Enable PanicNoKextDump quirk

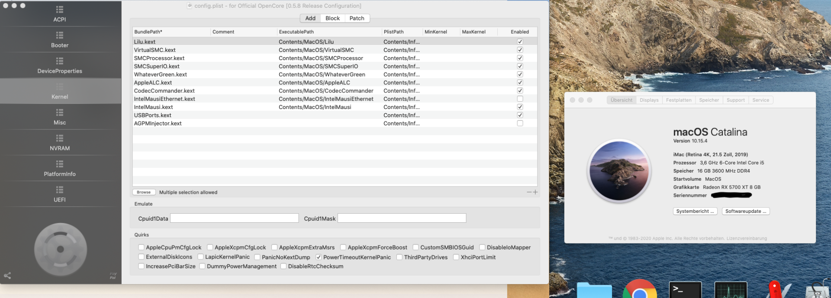[x=257, y=257]
